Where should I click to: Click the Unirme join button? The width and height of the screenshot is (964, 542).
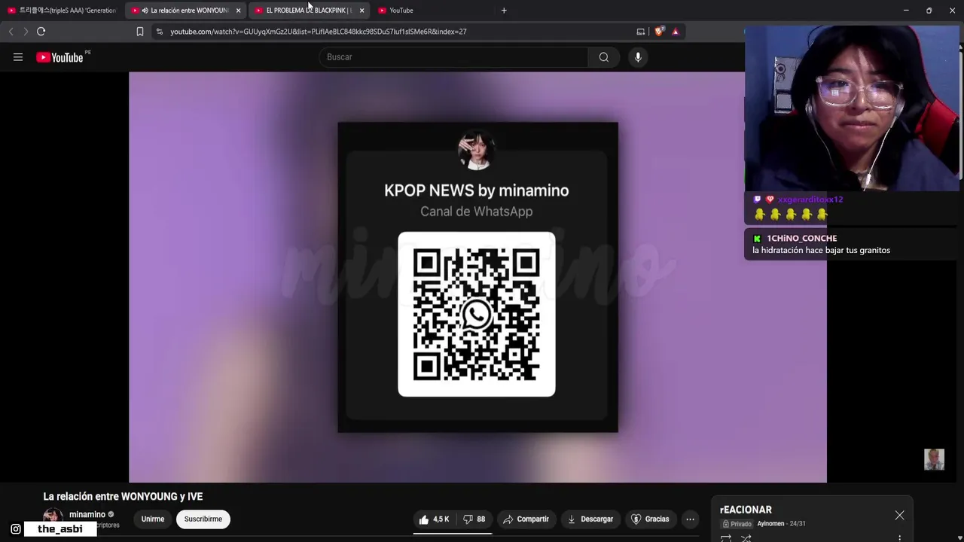[x=153, y=519]
